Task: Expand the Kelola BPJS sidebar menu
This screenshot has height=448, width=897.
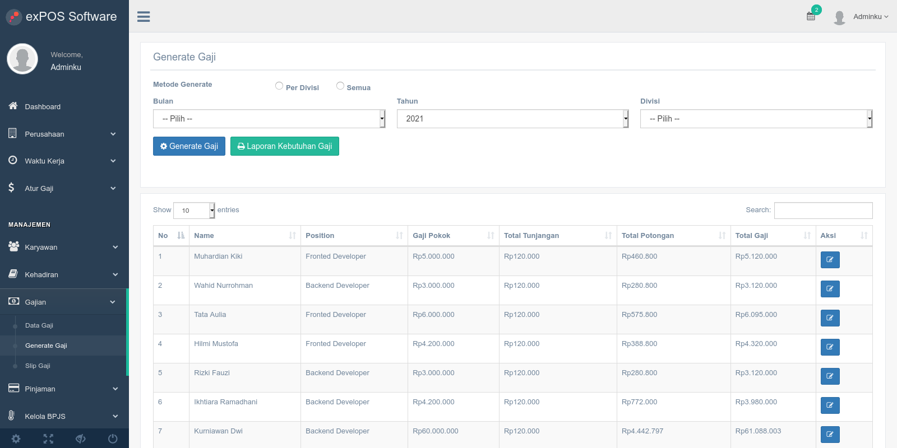Action: click(x=64, y=416)
